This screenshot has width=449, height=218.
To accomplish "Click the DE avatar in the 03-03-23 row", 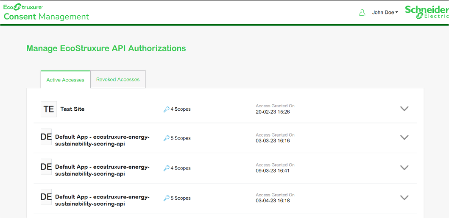I will [46, 137].
